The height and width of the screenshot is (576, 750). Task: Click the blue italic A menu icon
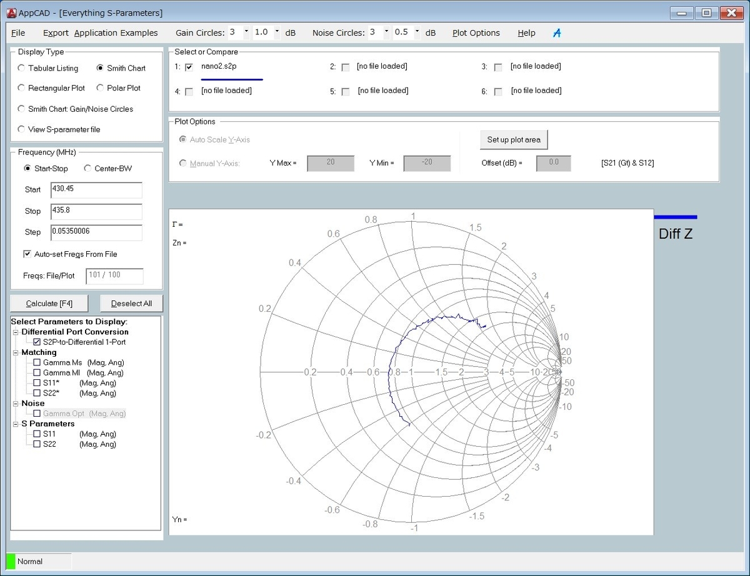point(557,33)
